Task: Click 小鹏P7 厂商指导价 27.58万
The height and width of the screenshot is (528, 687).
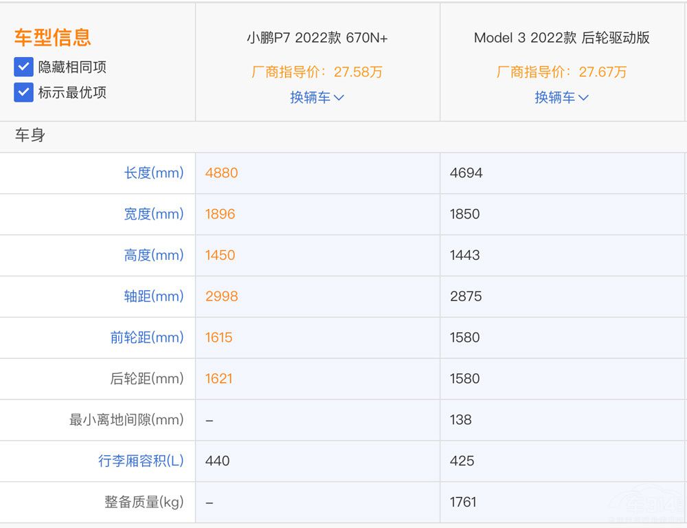Action: click(x=317, y=71)
